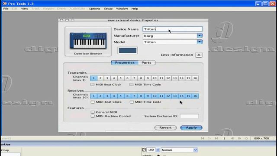Toggle Receives channel 16
The image size is (277, 156).
195,96
